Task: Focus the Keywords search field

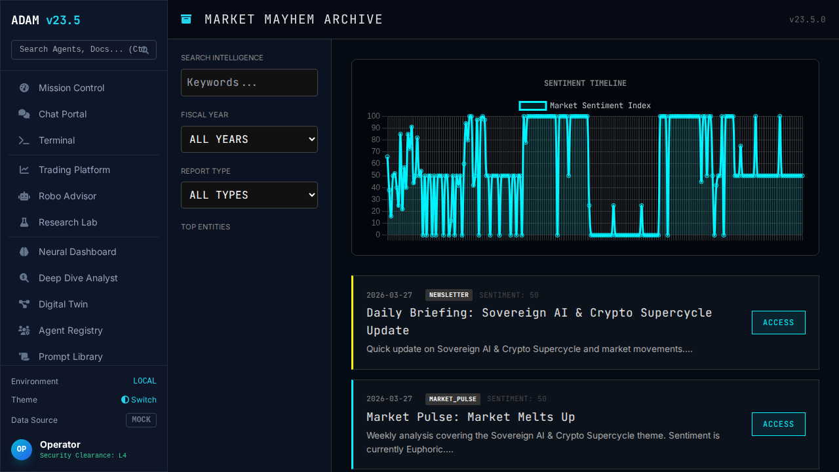Action: pos(249,83)
